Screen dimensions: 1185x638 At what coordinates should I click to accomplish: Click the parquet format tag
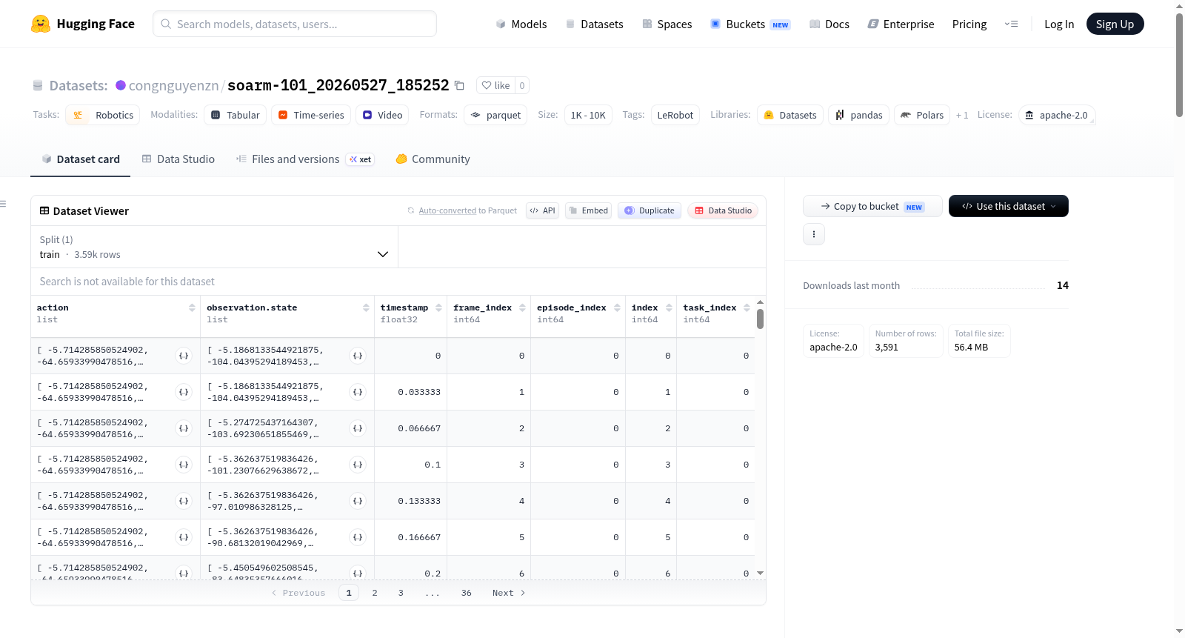pos(495,115)
